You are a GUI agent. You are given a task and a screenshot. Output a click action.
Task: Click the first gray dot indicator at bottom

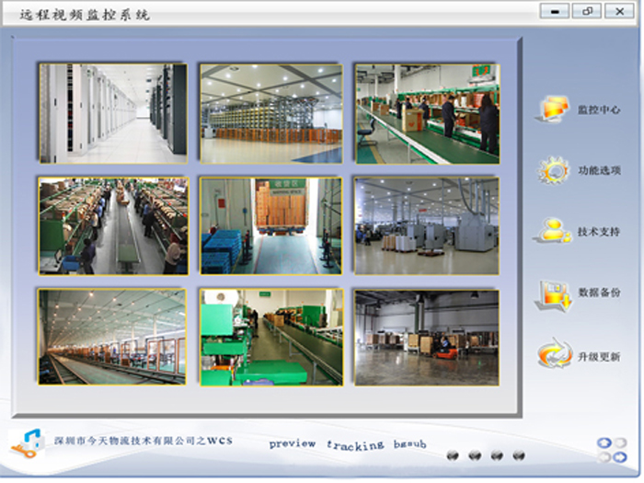453,454
